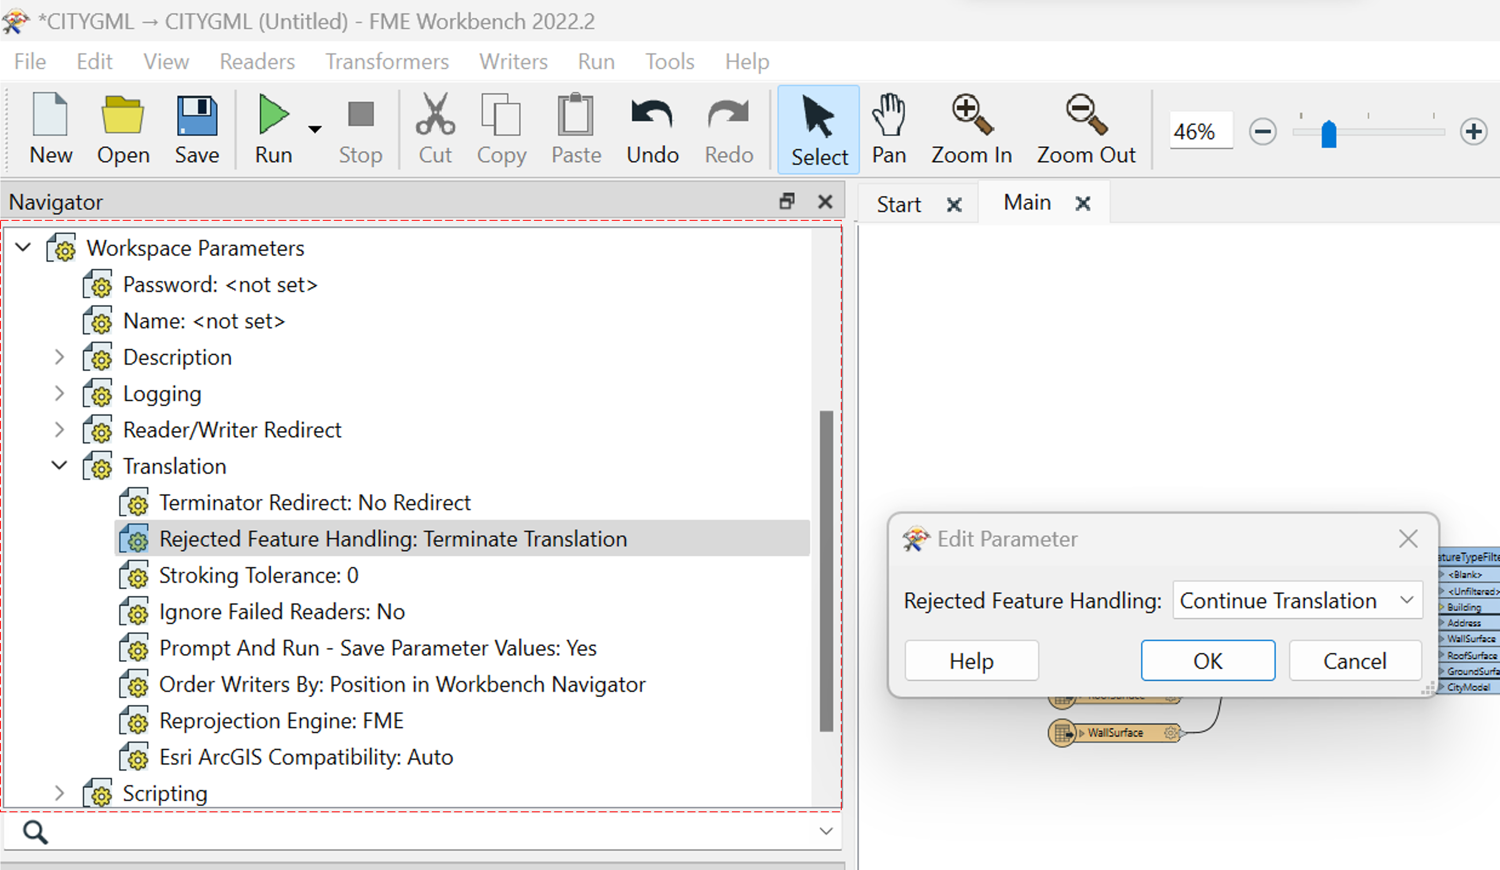Select Prompt And Run Save Parameter Values item
The width and height of the screenshot is (1500, 870).
(377, 648)
